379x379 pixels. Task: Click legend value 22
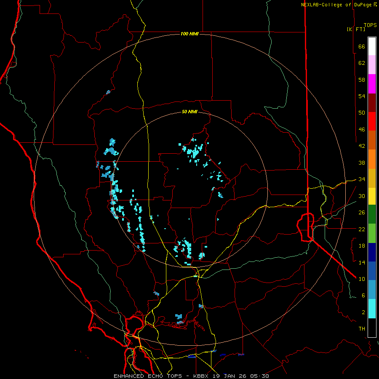362,229
